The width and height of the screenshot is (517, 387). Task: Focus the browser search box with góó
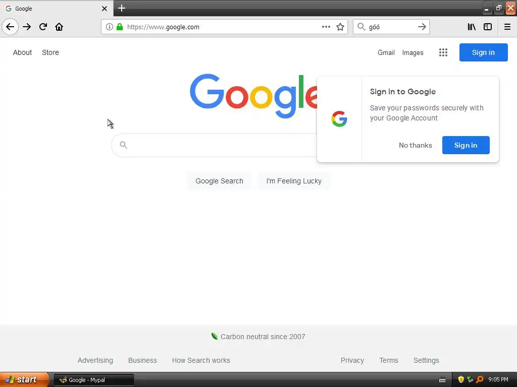click(391, 27)
